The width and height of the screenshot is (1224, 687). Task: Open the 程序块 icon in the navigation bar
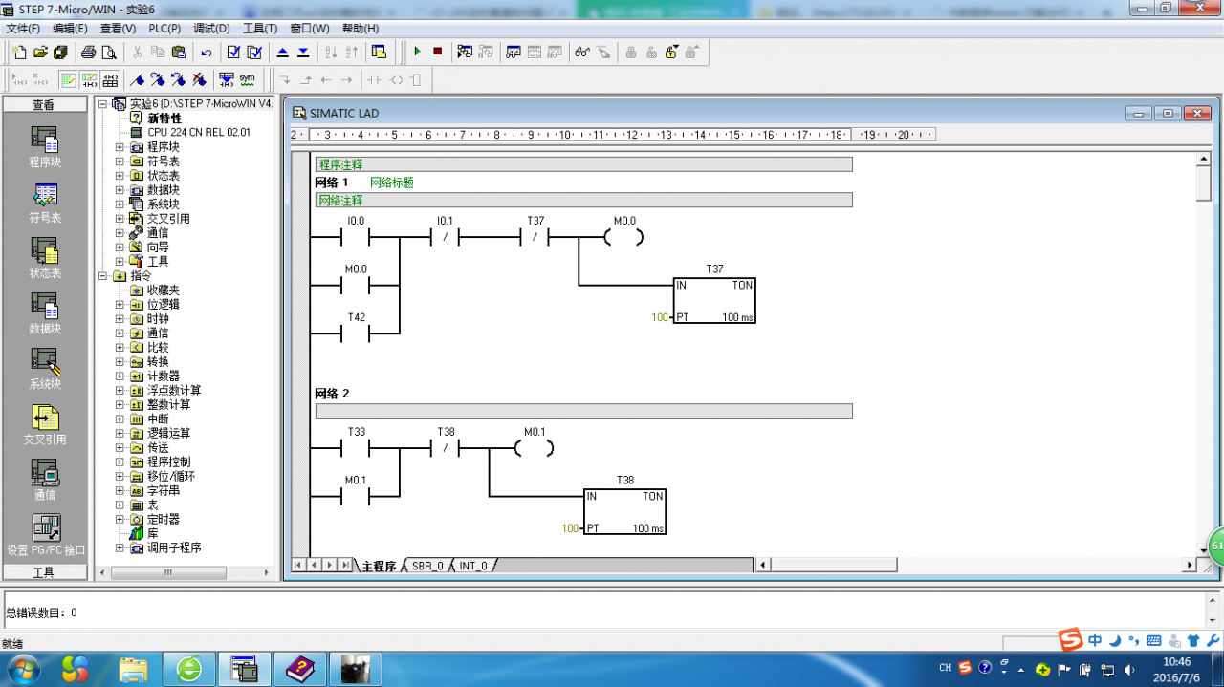tap(45, 147)
